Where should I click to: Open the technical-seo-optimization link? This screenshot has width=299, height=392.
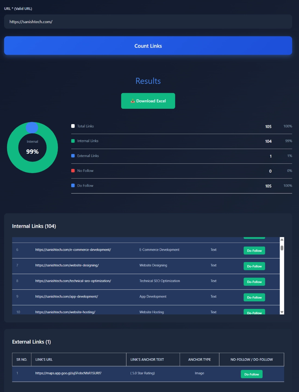[73, 281]
